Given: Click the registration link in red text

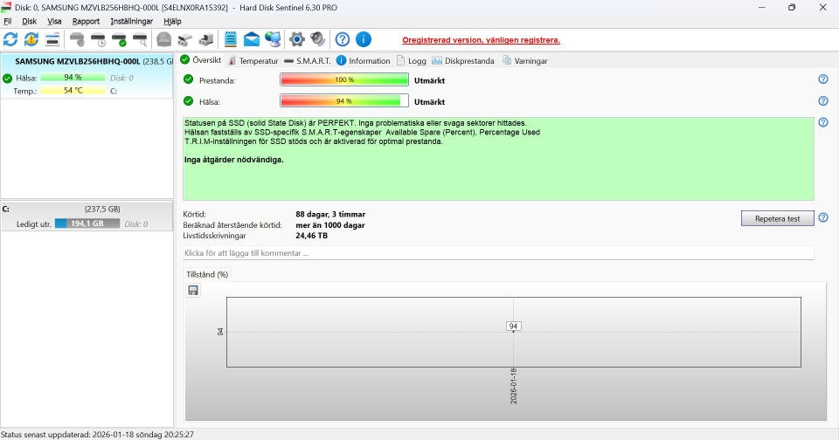Looking at the screenshot, I should [481, 40].
